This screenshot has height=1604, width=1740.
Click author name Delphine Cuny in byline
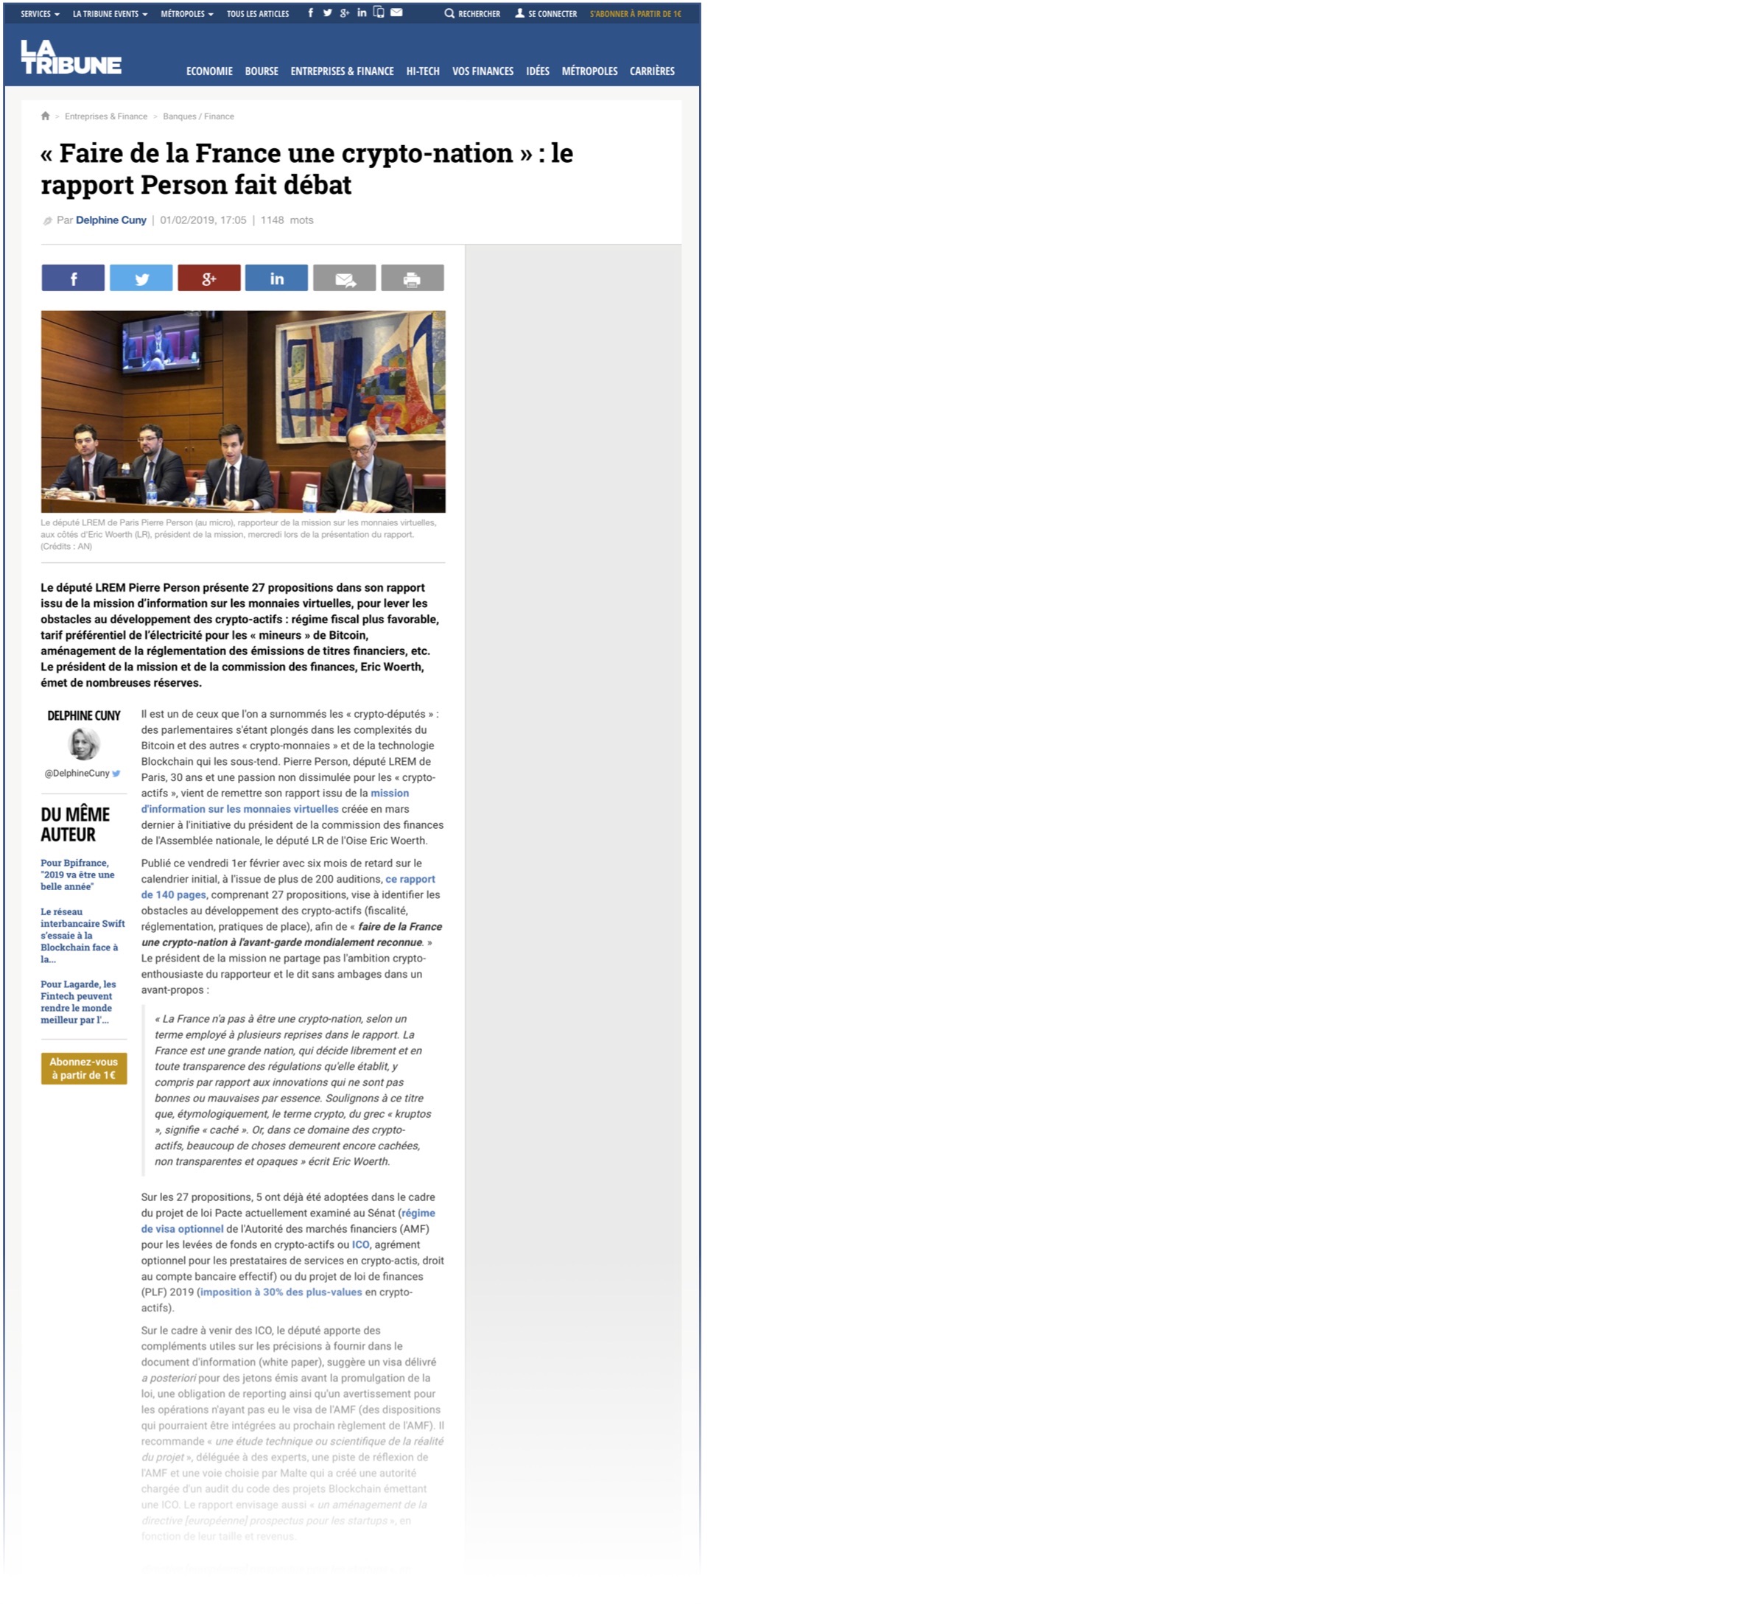point(111,220)
